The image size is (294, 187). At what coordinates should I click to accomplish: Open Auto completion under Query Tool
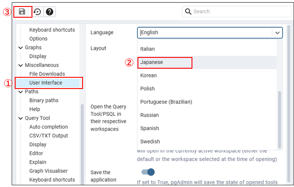48,127
